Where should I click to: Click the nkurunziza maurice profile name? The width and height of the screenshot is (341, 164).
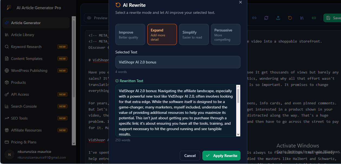point(34,152)
